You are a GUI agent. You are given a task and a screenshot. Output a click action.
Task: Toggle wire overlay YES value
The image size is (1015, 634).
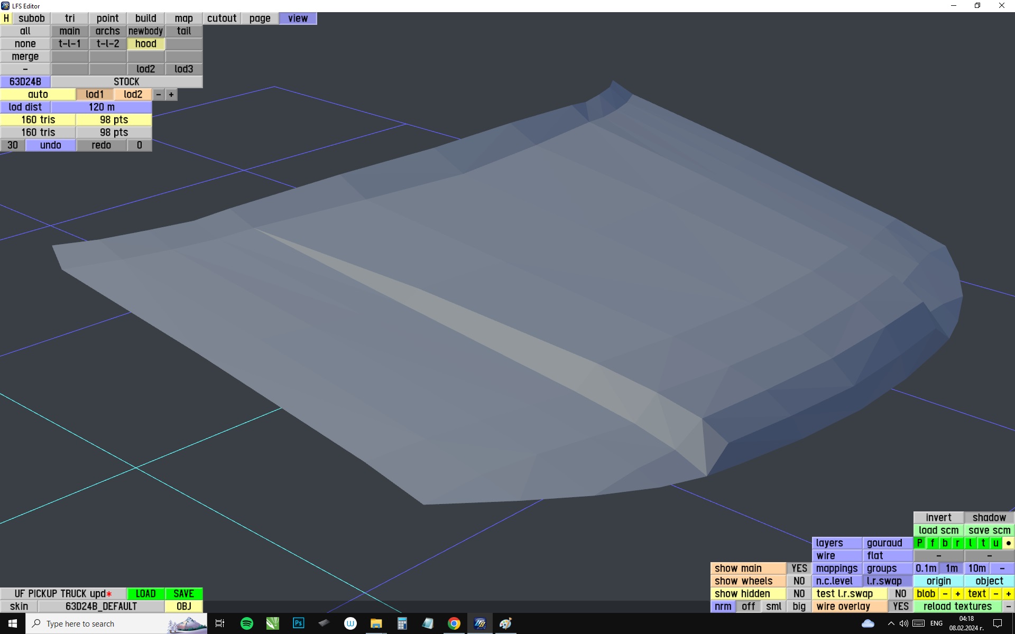900,607
